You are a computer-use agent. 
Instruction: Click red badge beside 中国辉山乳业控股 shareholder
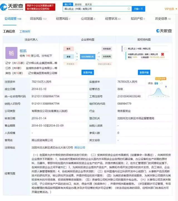pos(162,54)
